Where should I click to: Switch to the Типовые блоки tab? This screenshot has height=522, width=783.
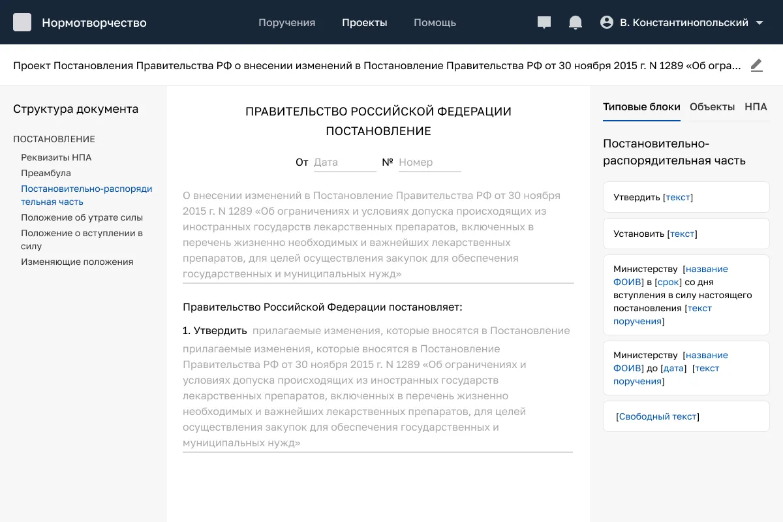coord(641,107)
